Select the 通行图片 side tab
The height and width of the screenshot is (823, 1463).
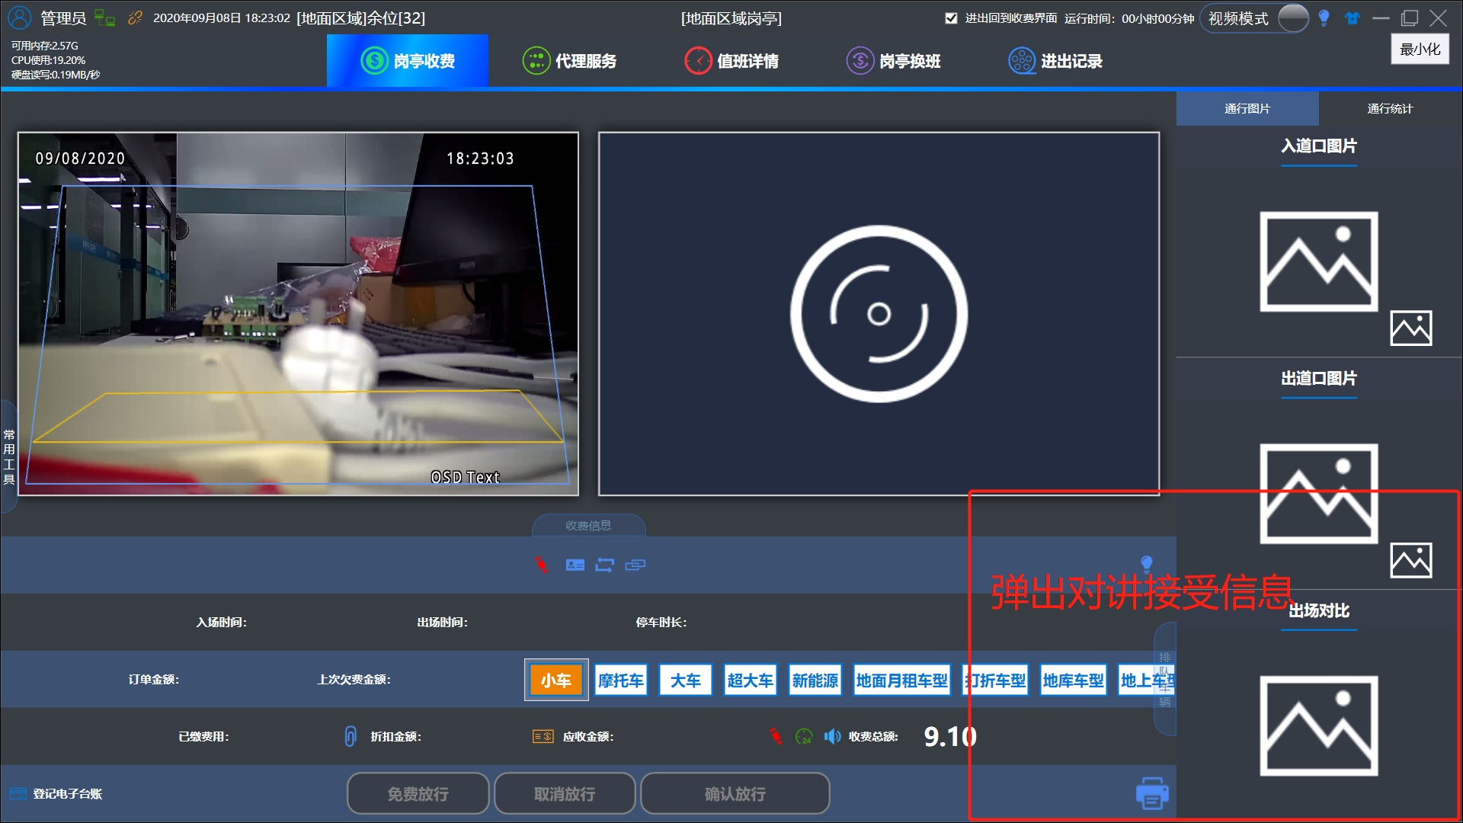(1247, 109)
